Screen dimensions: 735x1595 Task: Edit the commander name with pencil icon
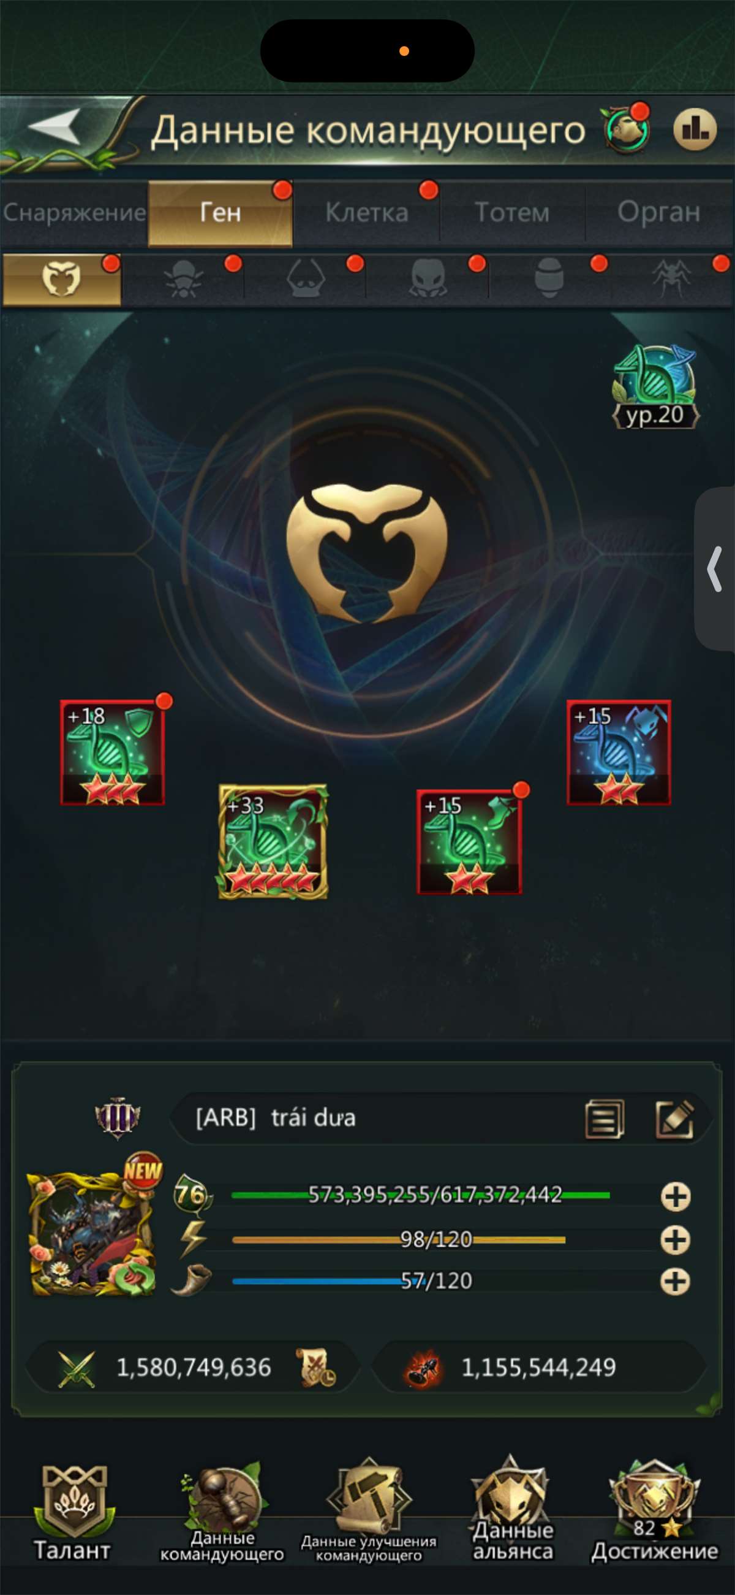coord(674,1119)
